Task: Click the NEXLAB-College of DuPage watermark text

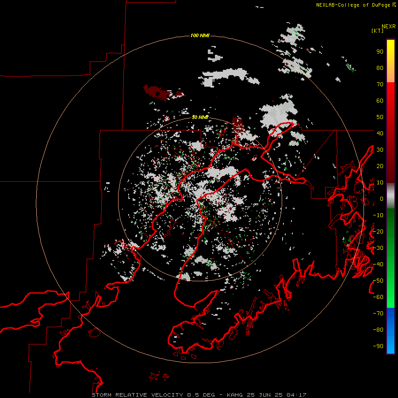Action: [356, 5]
